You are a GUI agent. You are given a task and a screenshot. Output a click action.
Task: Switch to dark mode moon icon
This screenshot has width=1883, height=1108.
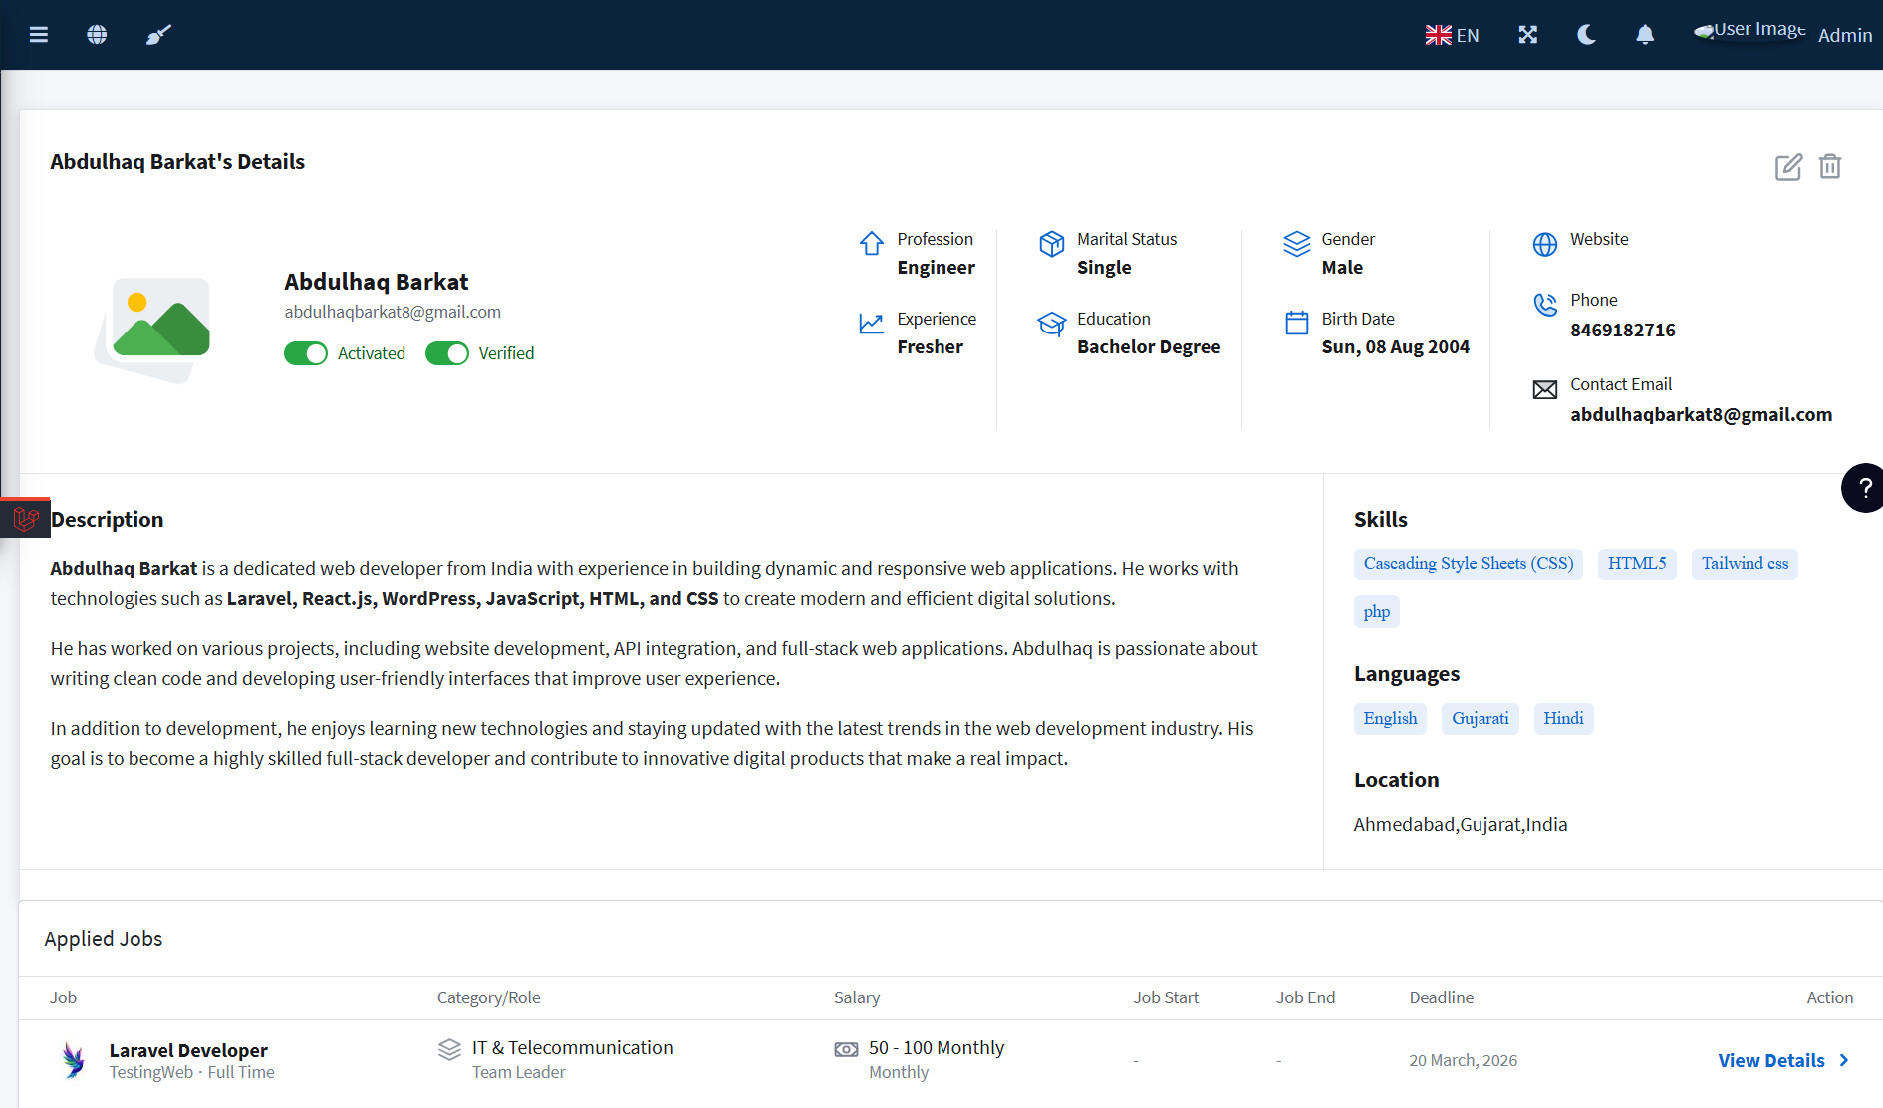[1586, 35]
